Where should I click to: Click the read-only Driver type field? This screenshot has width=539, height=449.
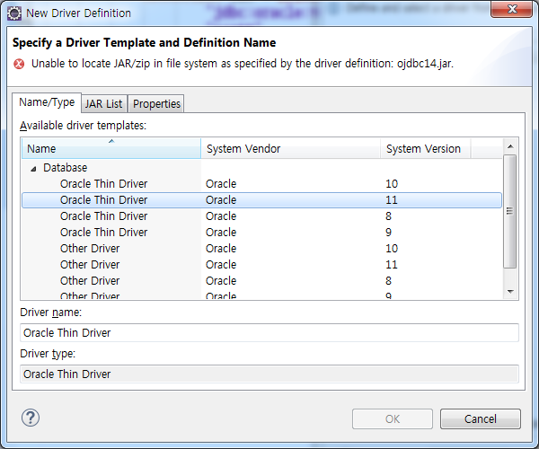point(269,374)
